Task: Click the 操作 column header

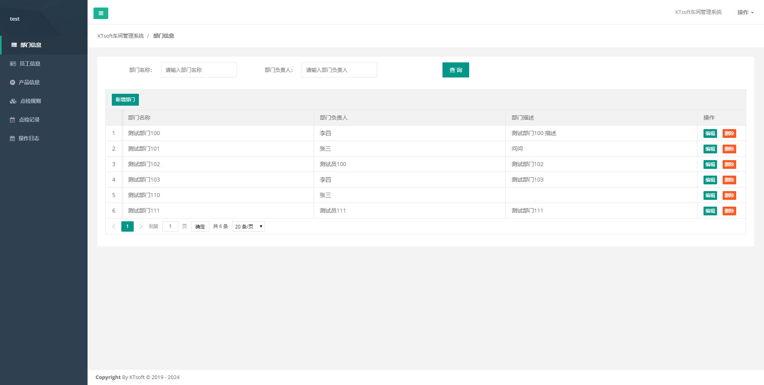Action: point(721,118)
